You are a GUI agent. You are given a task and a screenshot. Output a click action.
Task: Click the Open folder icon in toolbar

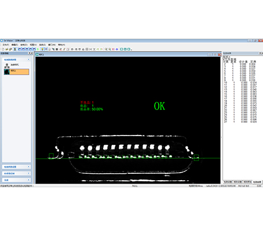[7, 49]
